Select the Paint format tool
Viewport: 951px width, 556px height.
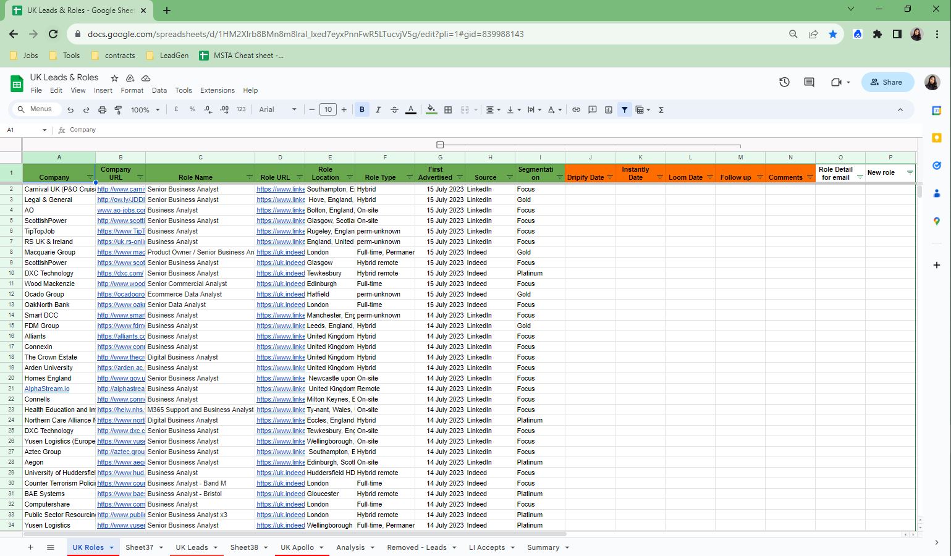coord(117,110)
